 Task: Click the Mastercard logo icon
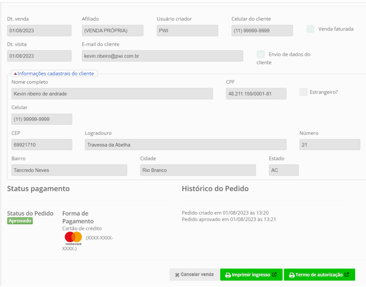click(x=73, y=238)
